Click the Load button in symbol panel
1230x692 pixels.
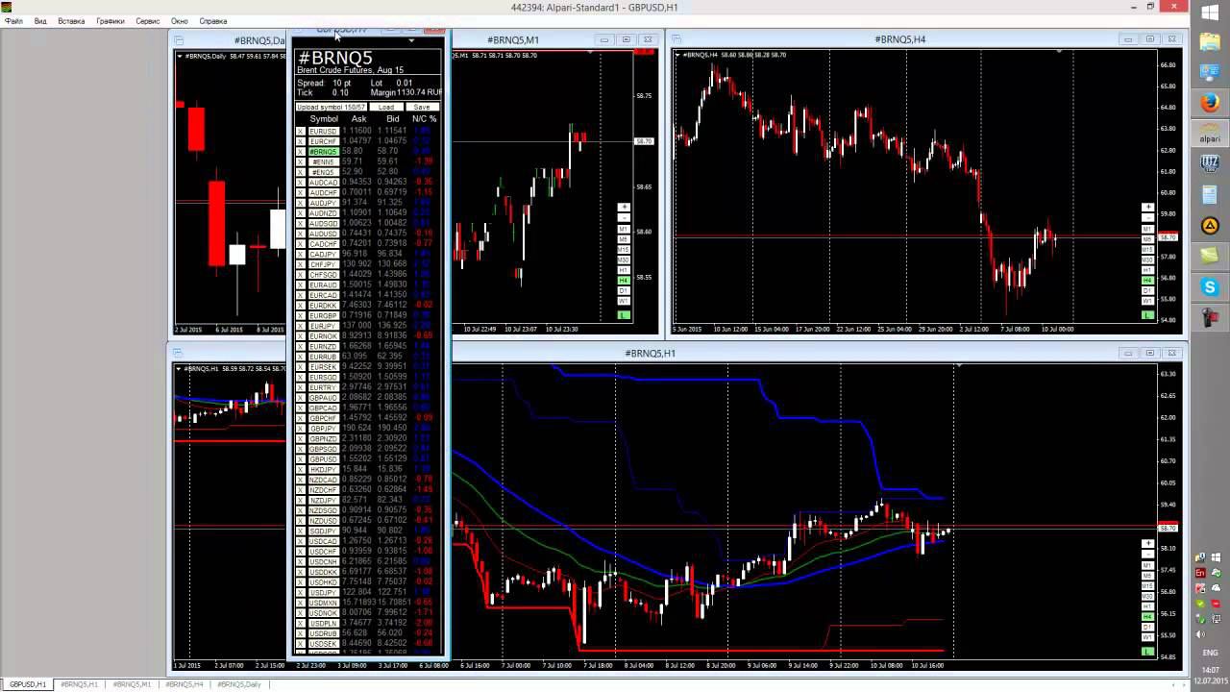tap(386, 107)
